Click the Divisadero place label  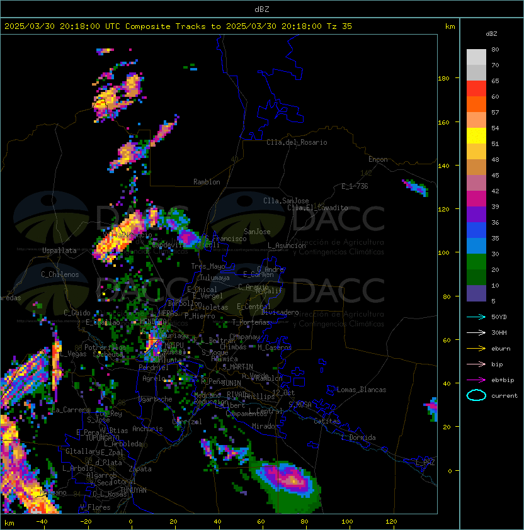coord(280,312)
